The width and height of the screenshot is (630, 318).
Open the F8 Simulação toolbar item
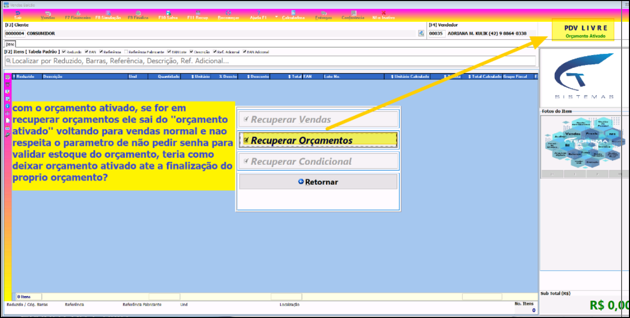pyautogui.click(x=108, y=15)
